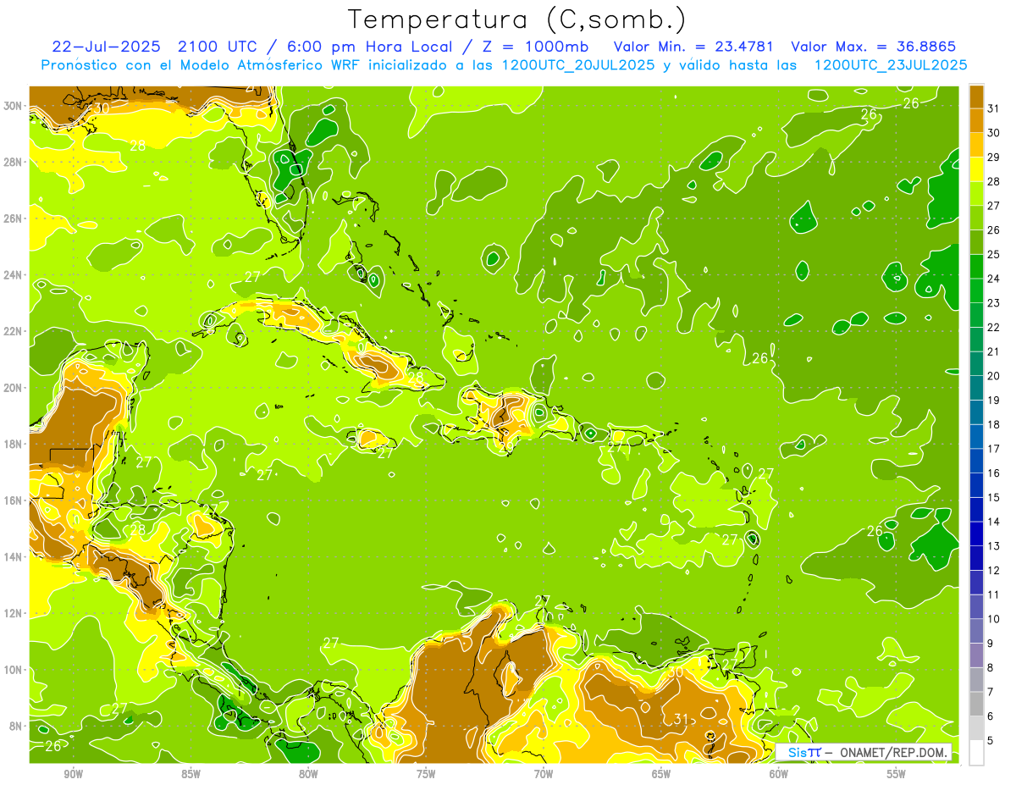Pick the topmost brown swatch above 31
The width and height of the screenshot is (1016, 785).
[976, 95]
